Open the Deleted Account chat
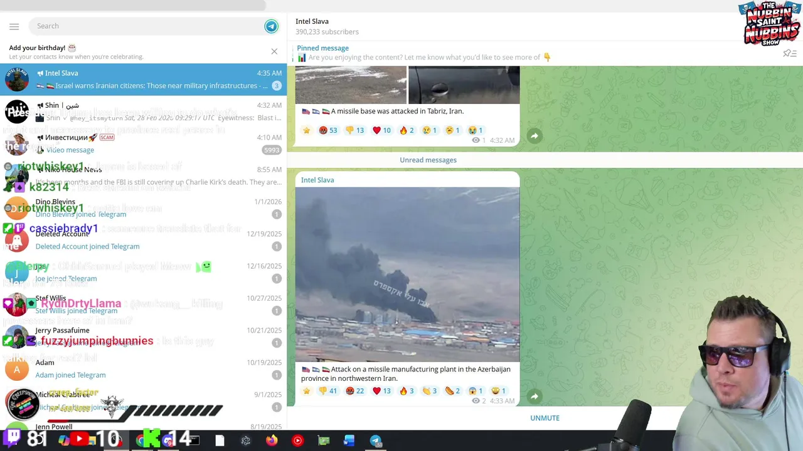This screenshot has width=803, height=451. tap(143, 240)
